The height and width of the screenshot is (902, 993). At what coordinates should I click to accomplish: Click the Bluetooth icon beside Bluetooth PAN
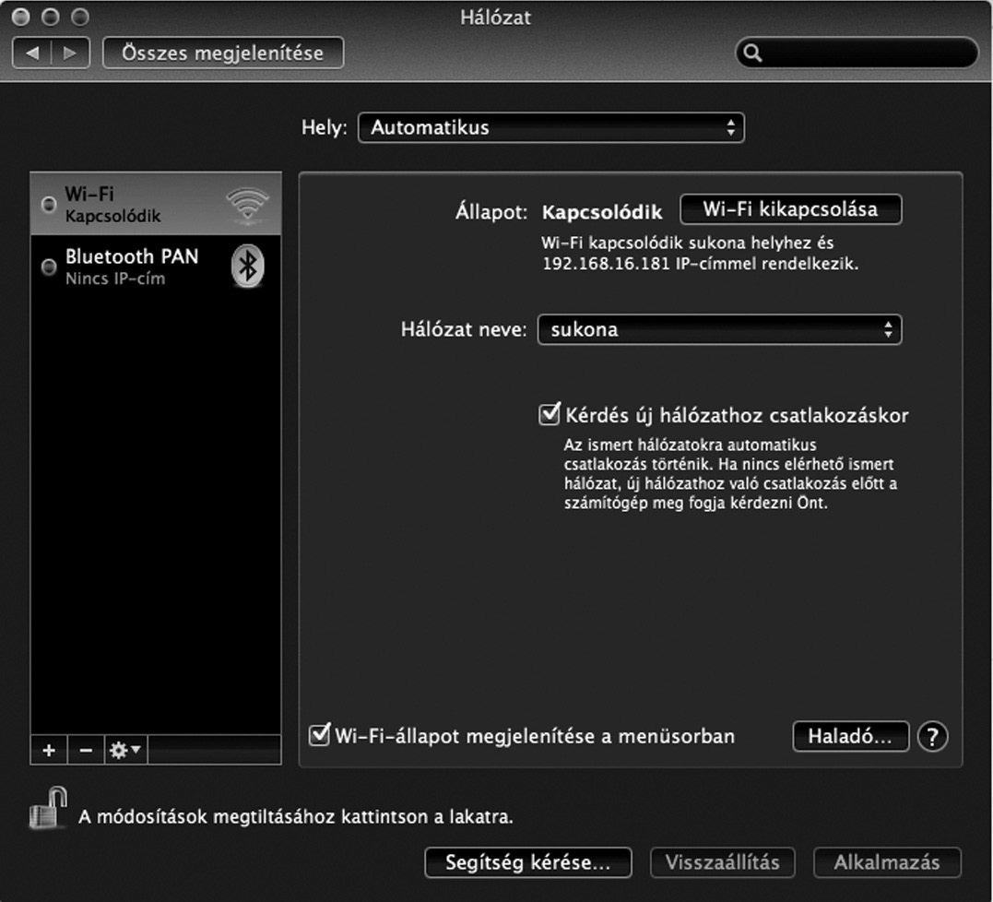point(248,266)
